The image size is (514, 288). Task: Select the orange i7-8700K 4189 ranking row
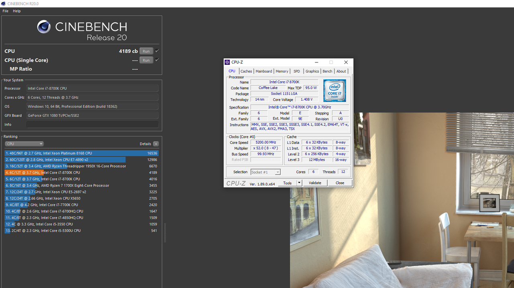pyautogui.click(x=82, y=173)
